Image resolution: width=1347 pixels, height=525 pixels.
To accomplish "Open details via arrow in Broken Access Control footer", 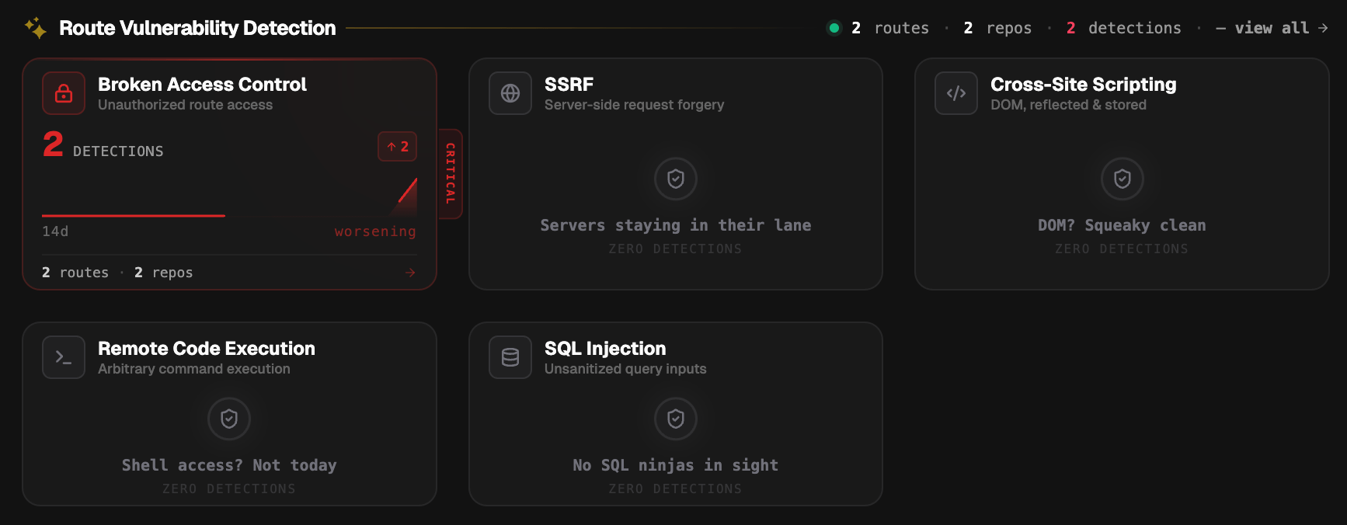I will tap(410, 273).
